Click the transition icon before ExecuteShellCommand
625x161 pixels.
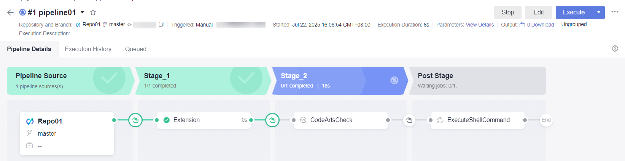[409, 120]
